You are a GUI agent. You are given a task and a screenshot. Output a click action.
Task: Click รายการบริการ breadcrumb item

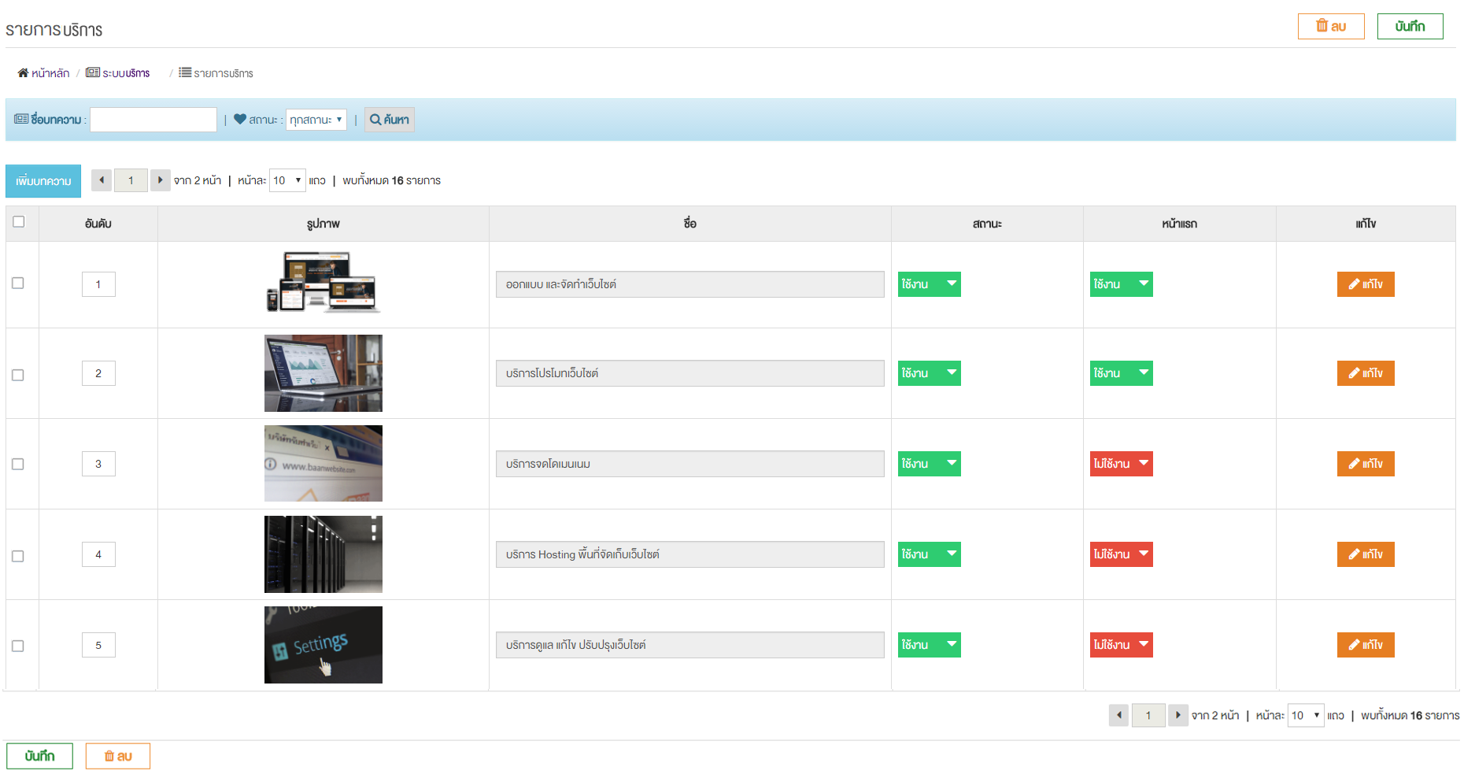click(216, 73)
